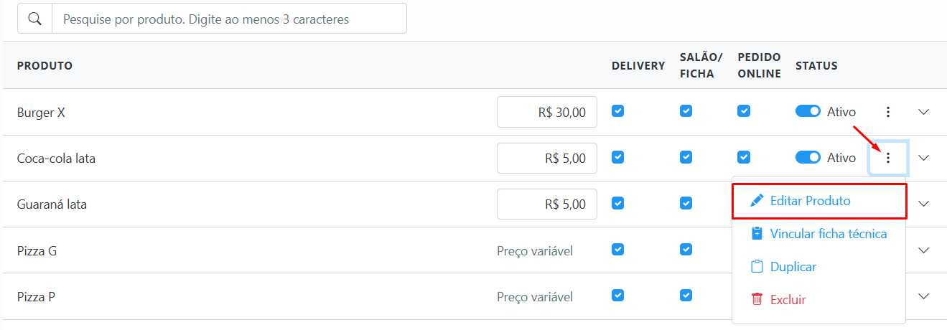Toggle Burger X Ativo status switch
The image size is (947, 330).
[808, 112]
